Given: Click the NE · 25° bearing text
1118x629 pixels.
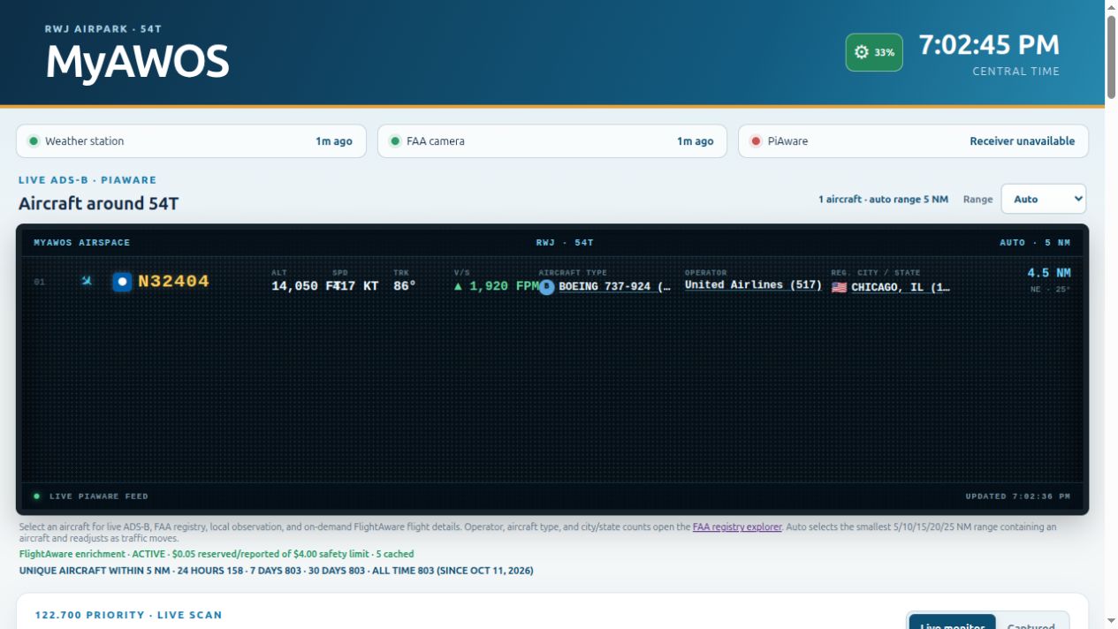Looking at the screenshot, I should pyautogui.click(x=1050, y=290).
